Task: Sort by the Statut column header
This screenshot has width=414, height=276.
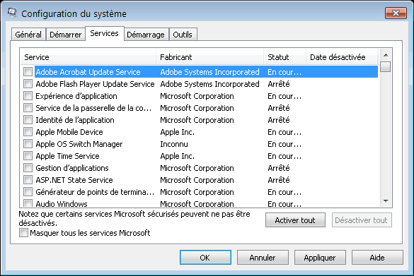Action: click(285, 57)
